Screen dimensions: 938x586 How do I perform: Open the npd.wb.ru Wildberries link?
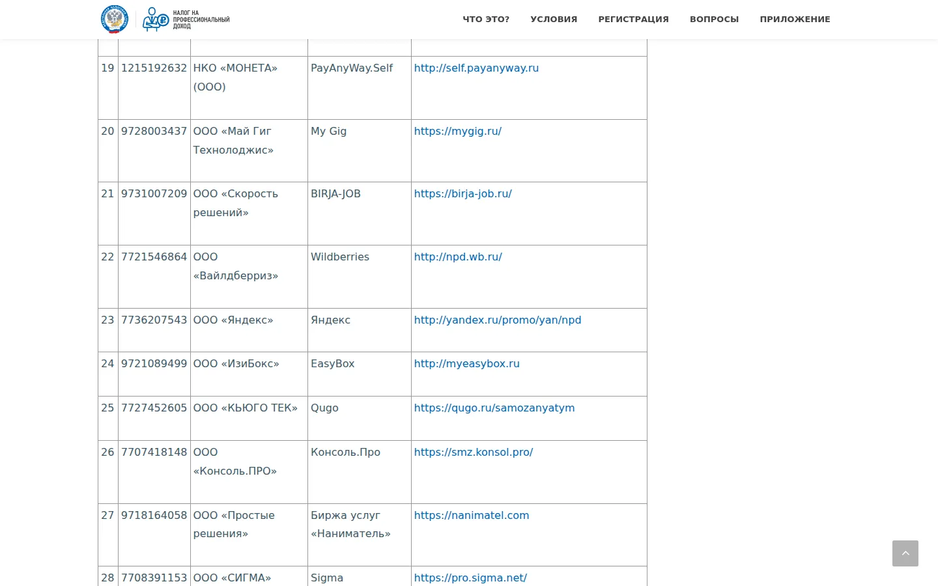click(x=458, y=257)
